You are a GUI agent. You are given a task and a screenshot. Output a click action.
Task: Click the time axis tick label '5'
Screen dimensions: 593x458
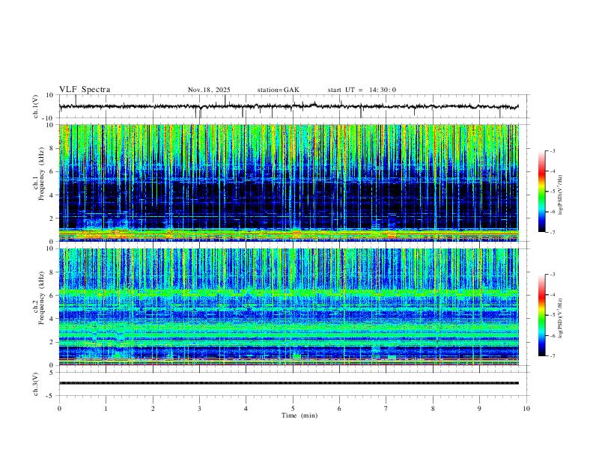pos(293,409)
